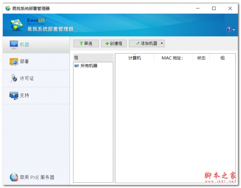241x188 pixels.
Task: Sort by the MAC 地址 column header
Action: [x=174, y=58]
